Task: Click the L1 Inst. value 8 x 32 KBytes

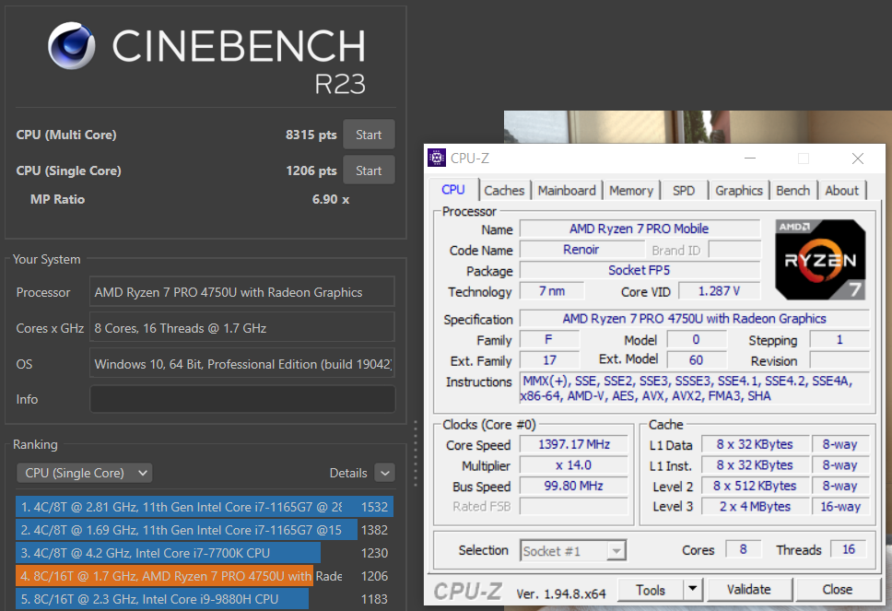Action: tap(755, 465)
